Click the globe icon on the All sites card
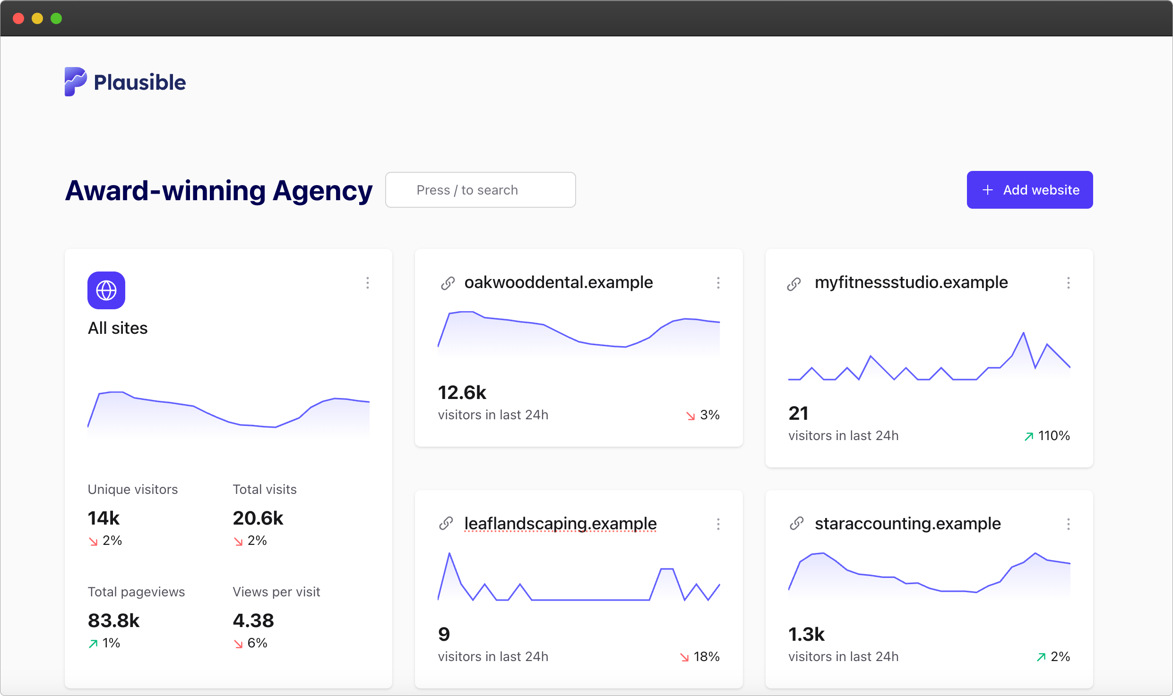The image size is (1173, 696). (x=106, y=290)
